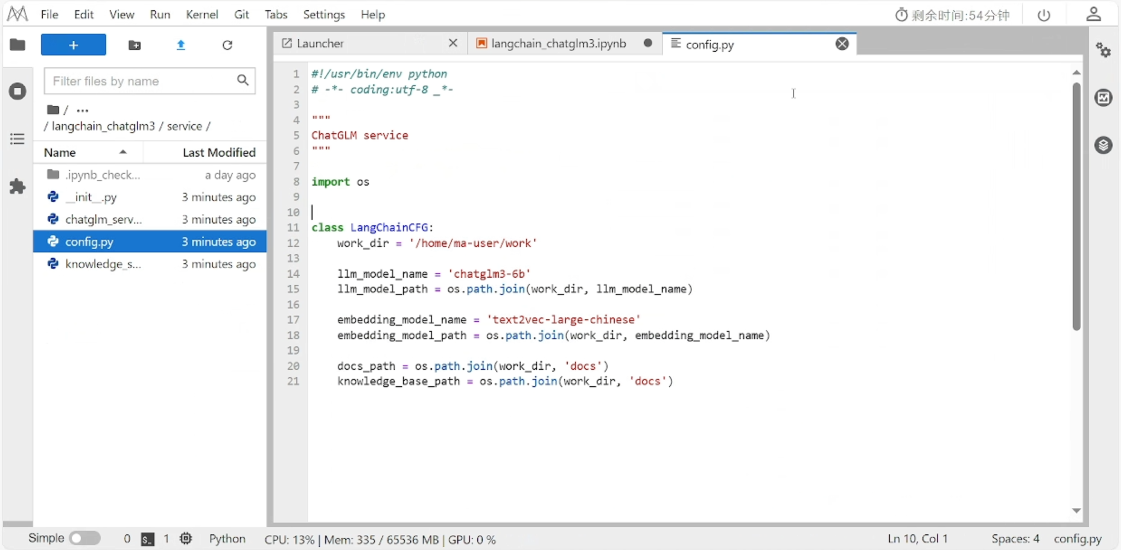Image resolution: width=1121 pixels, height=550 pixels.
Task: Navigate to langchain_chatglm3 breadcrumb folder
Action: pyautogui.click(x=103, y=127)
